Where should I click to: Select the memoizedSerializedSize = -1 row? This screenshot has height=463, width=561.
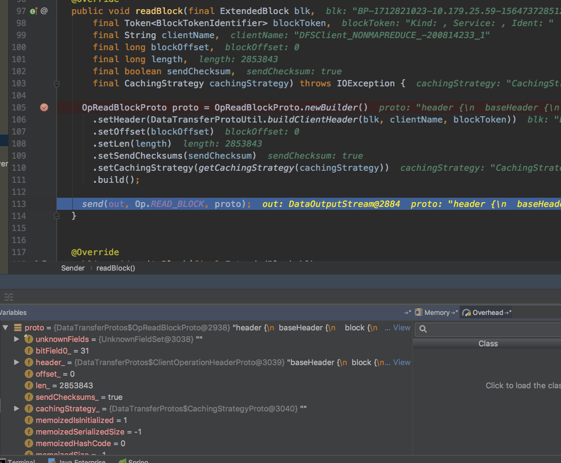click(x=206, y=432)
